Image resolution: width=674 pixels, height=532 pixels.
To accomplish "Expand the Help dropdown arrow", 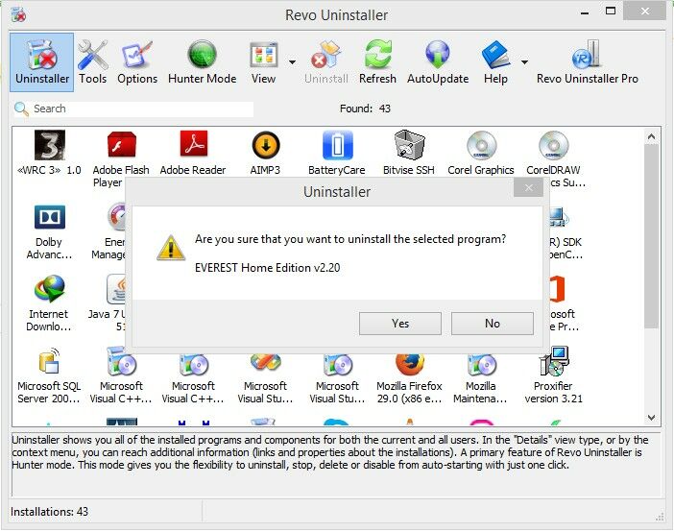I will [524, 62].
